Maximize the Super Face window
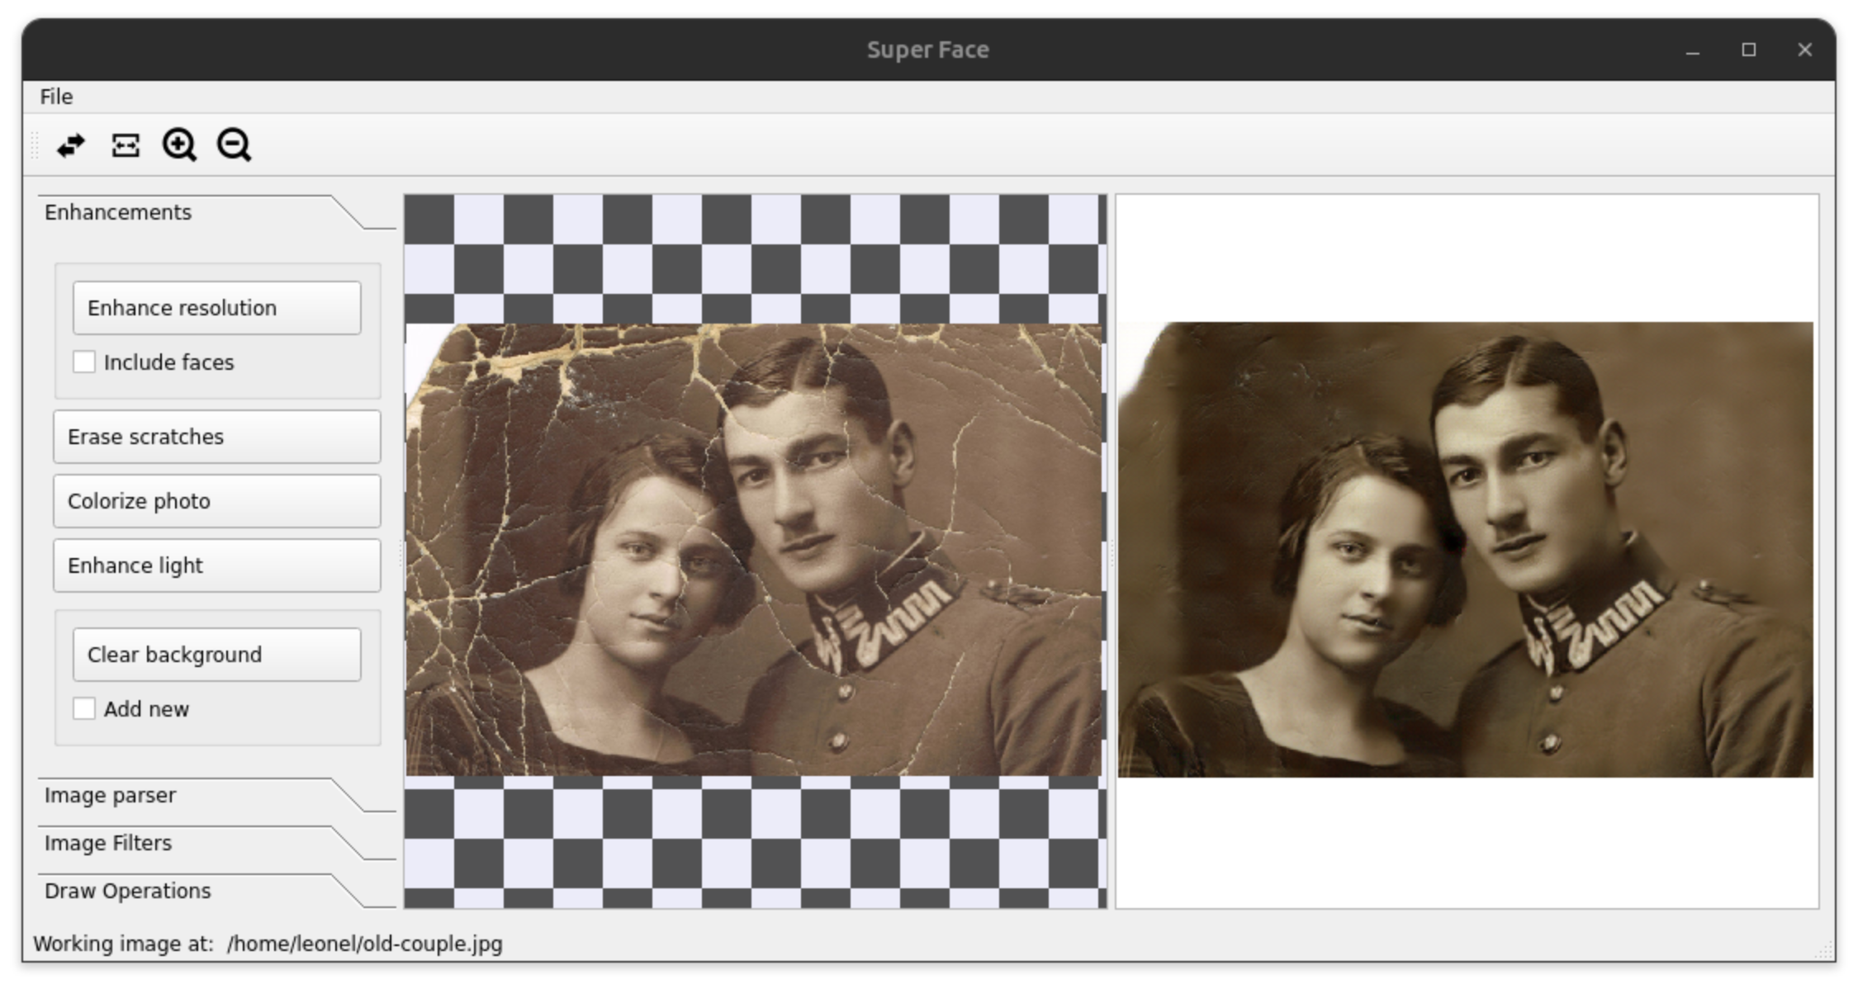This screenshot has height=989, width=1858. (x=1748, y=50)
